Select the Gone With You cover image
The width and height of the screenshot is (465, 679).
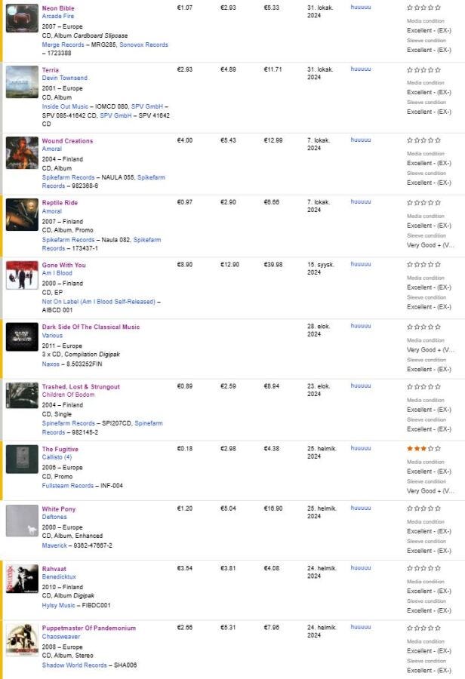(22, 275)
